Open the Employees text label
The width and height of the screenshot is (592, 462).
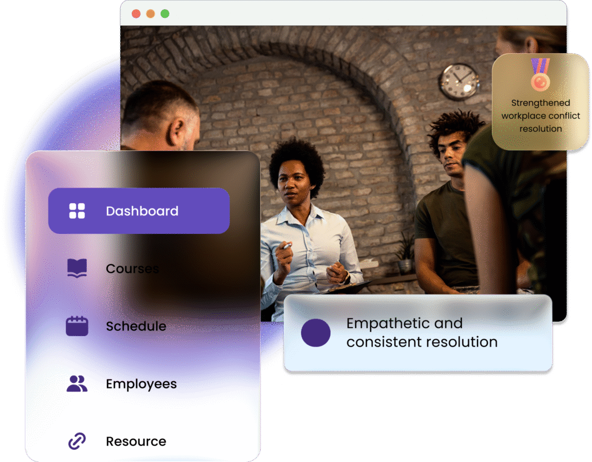pos(141,384)
